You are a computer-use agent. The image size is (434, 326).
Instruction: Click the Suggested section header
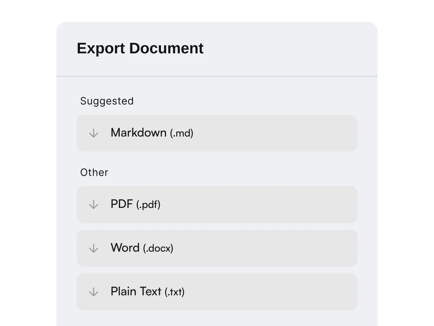[107, 101]
